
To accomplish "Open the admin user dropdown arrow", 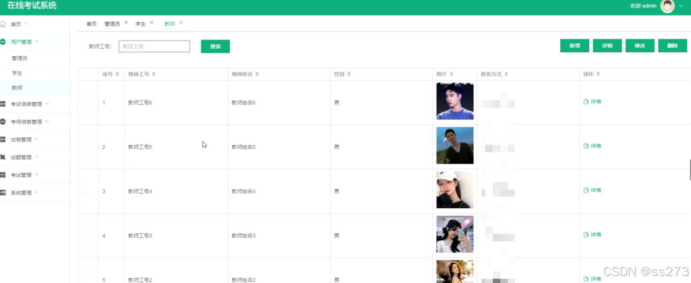I will 681,6.
